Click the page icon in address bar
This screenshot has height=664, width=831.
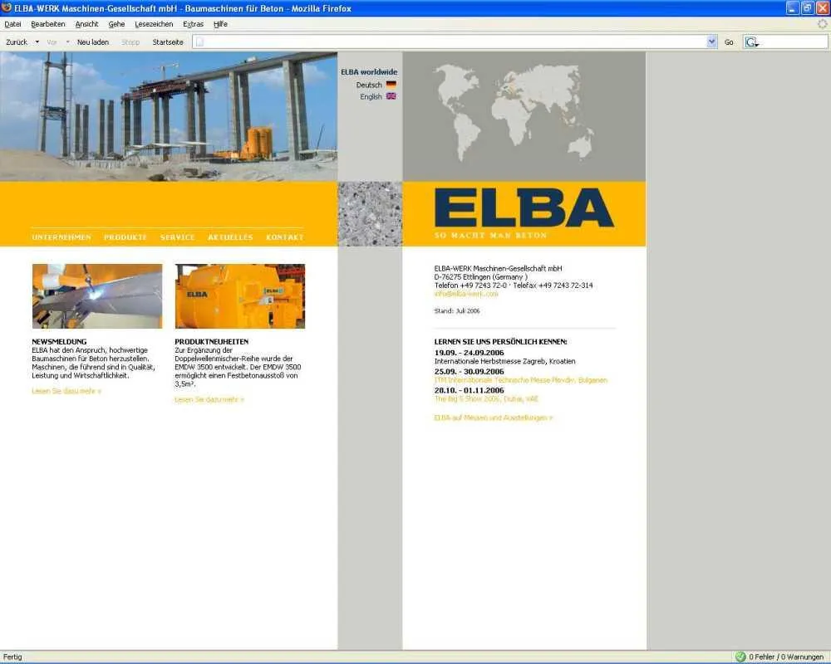(x=199, y=41)
